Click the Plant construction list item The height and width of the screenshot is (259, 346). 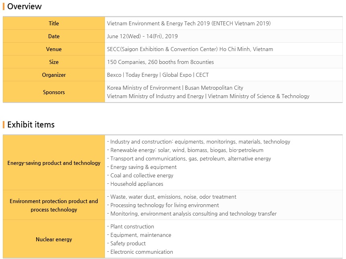click(132, 226)
